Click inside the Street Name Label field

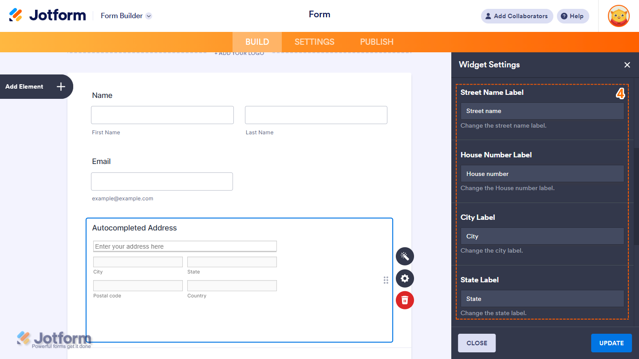tap(542, 111)
